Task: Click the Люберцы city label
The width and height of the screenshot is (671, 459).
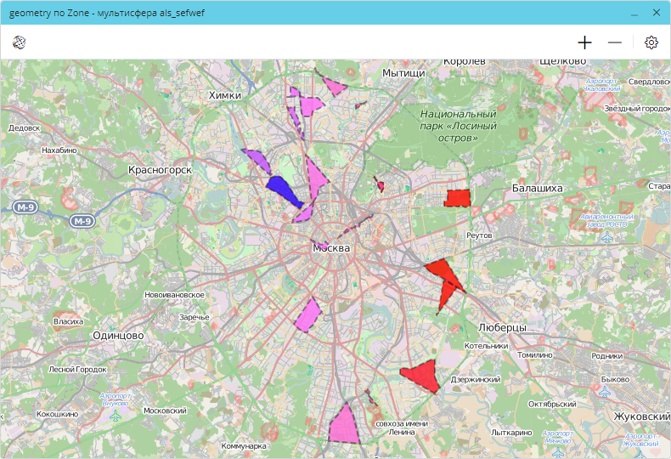Action: point(503,327)
